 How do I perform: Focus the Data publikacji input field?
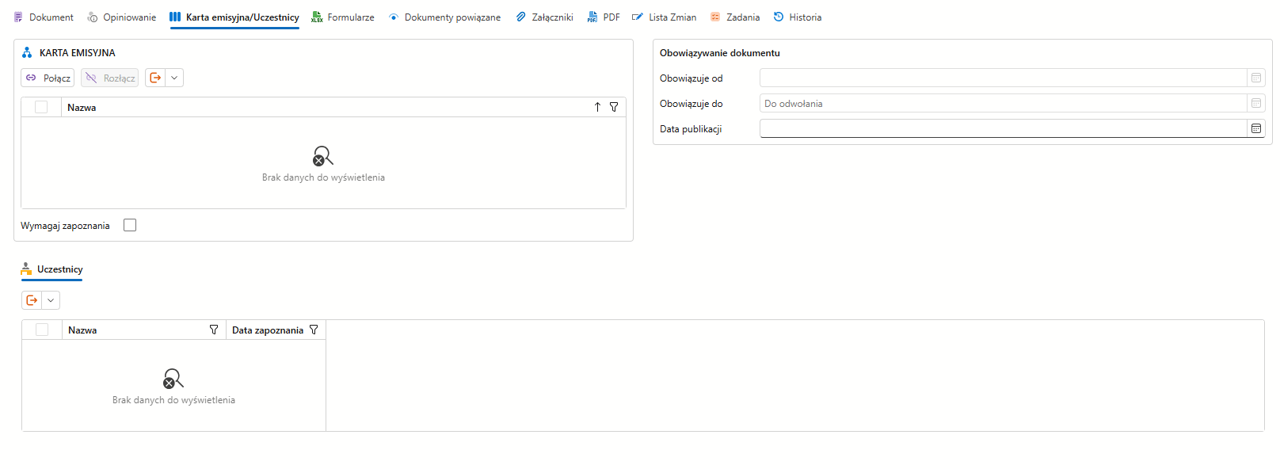(1004, 128)
